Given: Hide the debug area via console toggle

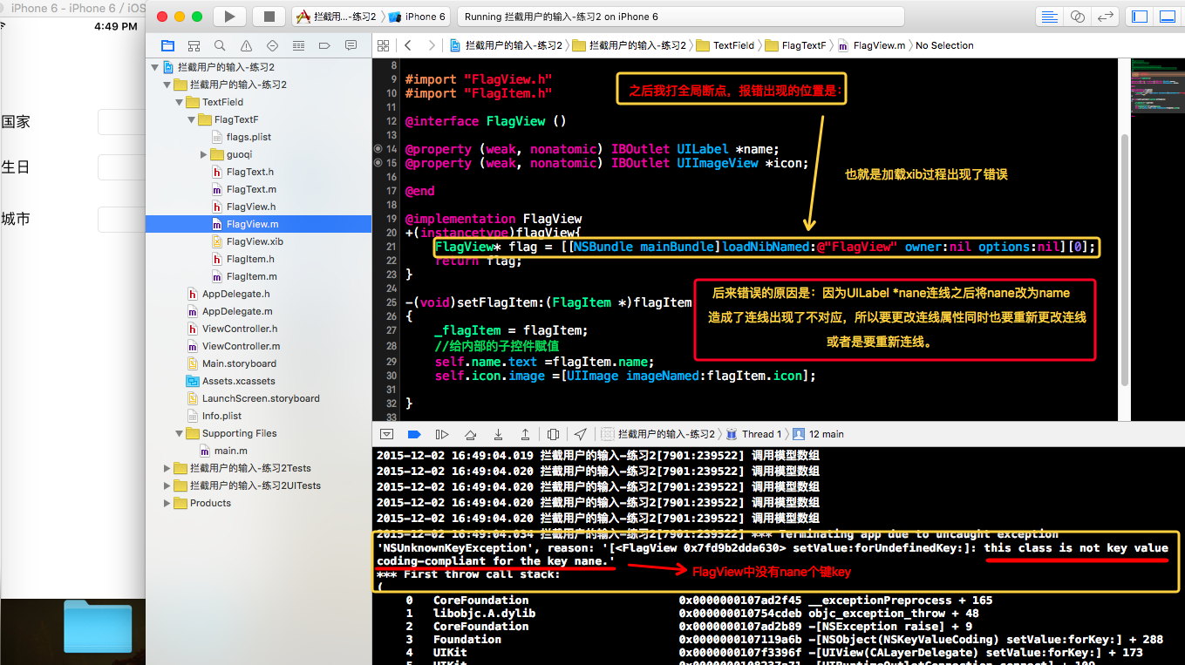Looking at the screenshot, I should (386, 434).
